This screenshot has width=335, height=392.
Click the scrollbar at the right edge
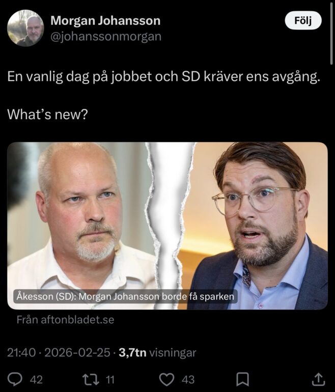pyautogui.click(x=331, y=33)
